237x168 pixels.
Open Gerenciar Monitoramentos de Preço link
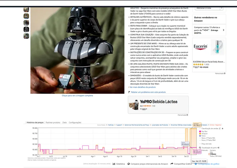coord(137,125)
